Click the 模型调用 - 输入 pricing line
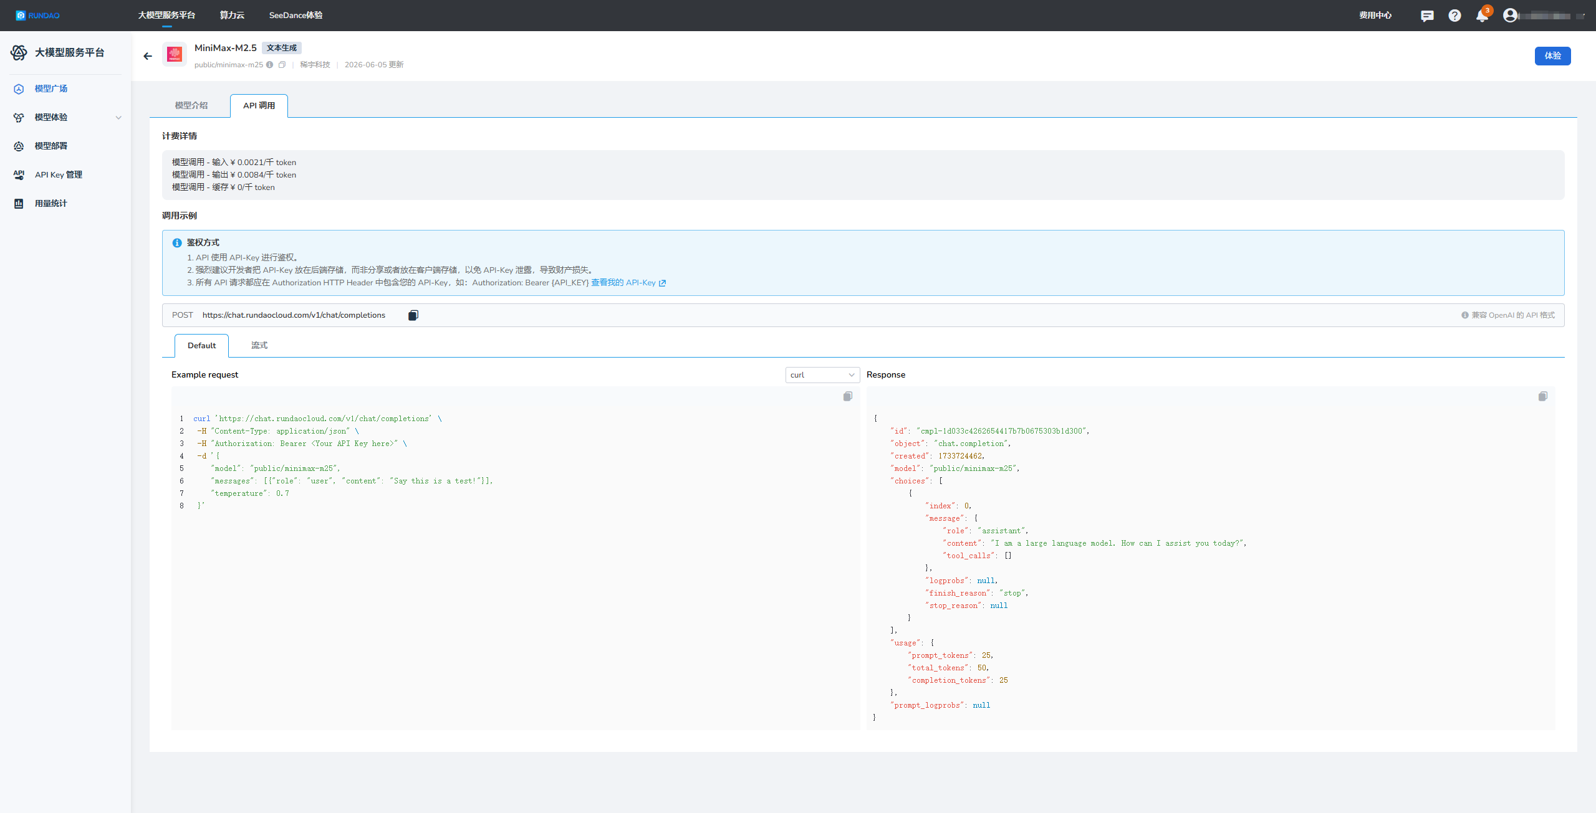 (234, 163)
